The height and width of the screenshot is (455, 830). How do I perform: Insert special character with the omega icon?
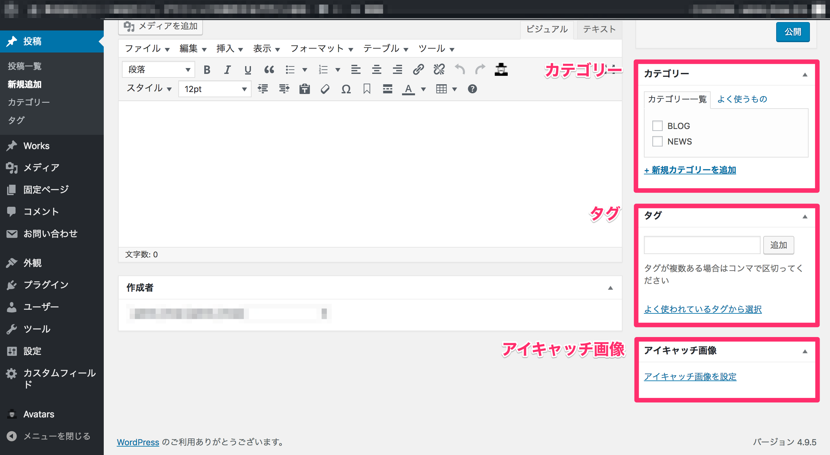(346, 89)
